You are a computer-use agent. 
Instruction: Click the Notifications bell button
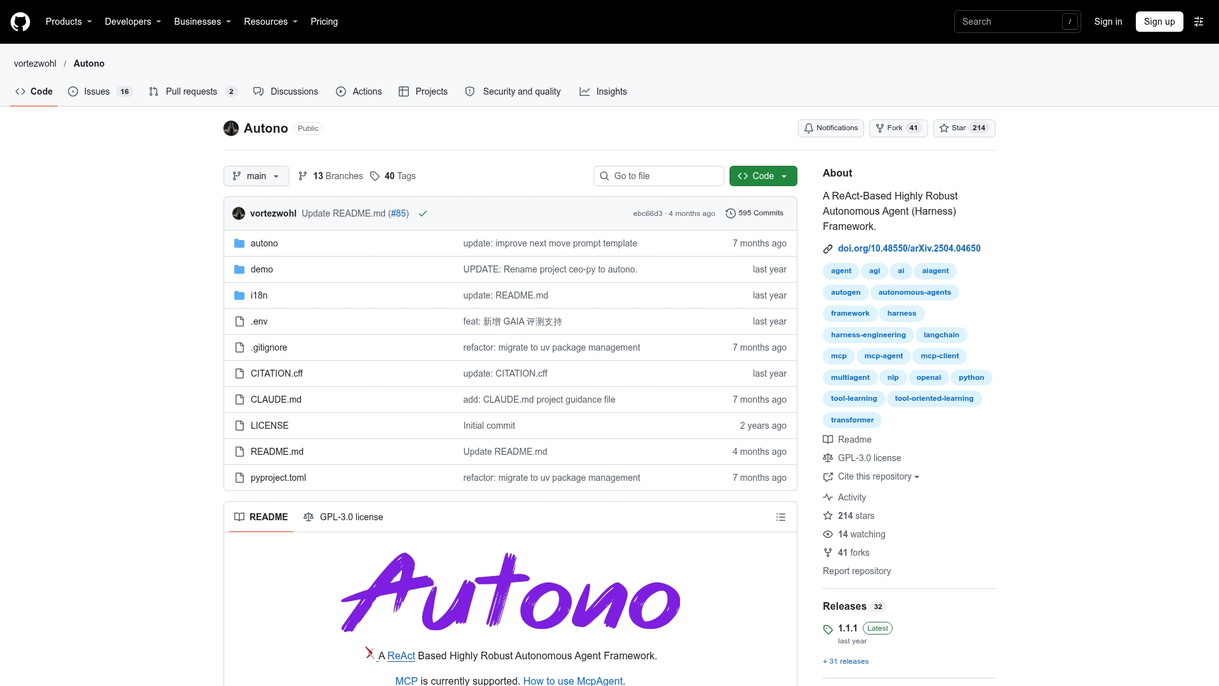click(x=831, y=128)
